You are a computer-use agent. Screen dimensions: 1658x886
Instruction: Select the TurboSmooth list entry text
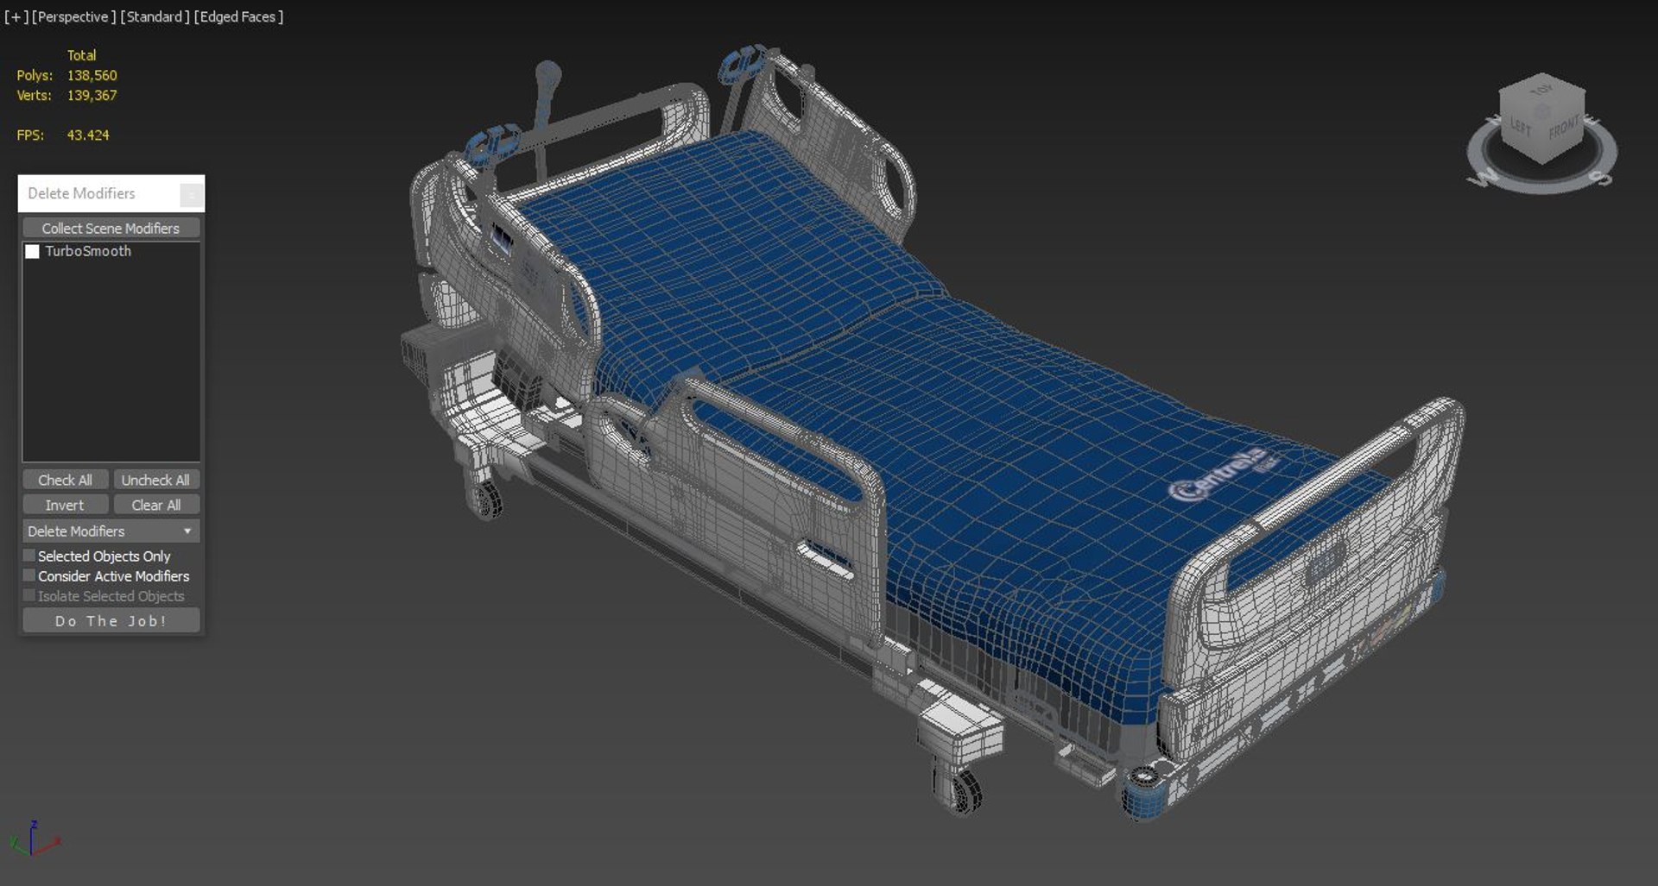(x=88, y=251)
